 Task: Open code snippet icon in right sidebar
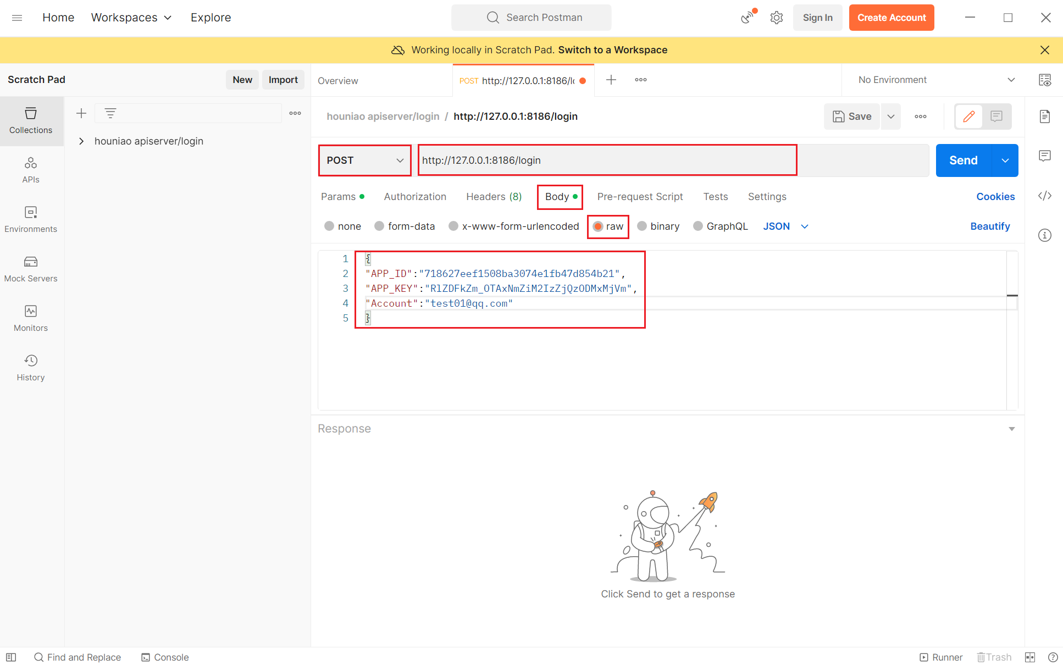[x=1045, y=196]
